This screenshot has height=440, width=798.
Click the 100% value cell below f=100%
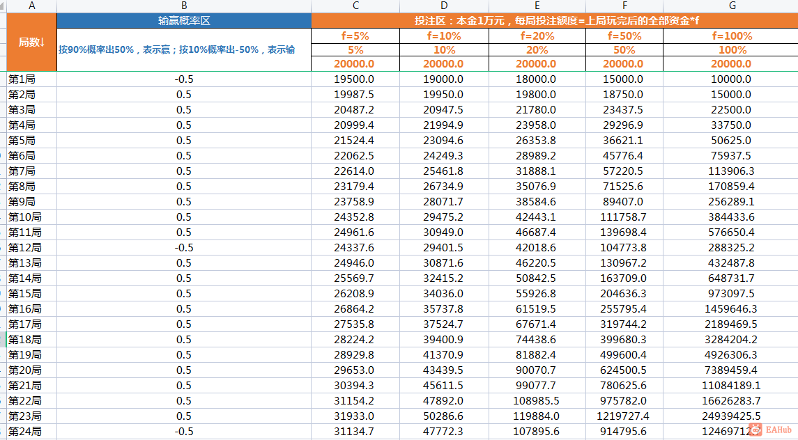pos(732,50)
